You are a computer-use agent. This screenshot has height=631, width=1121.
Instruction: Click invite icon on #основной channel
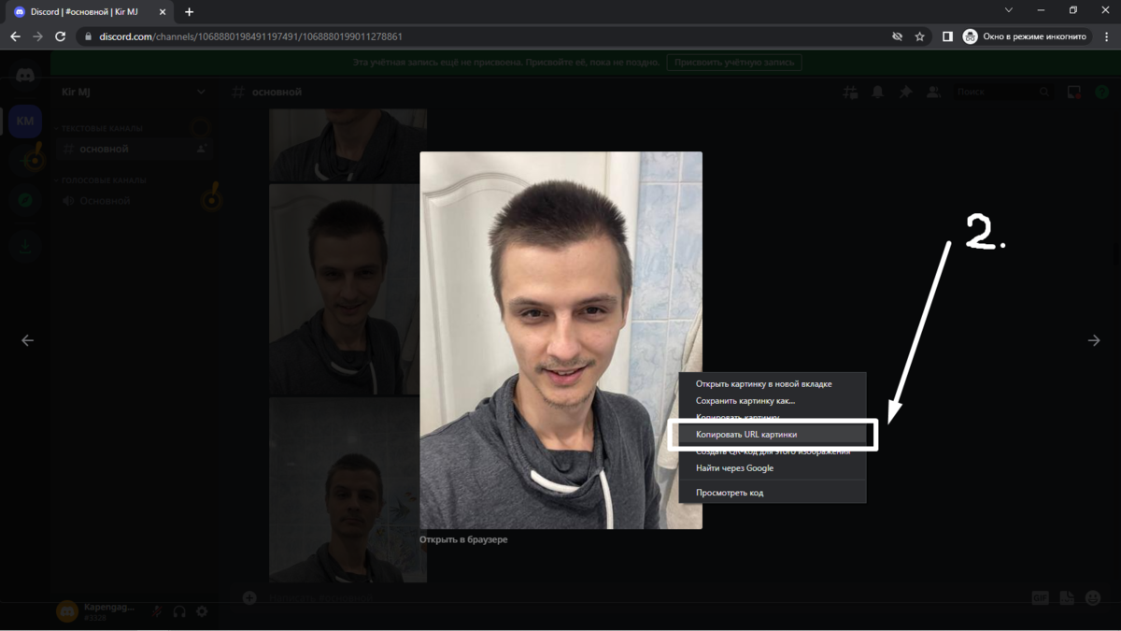point(201,149)
